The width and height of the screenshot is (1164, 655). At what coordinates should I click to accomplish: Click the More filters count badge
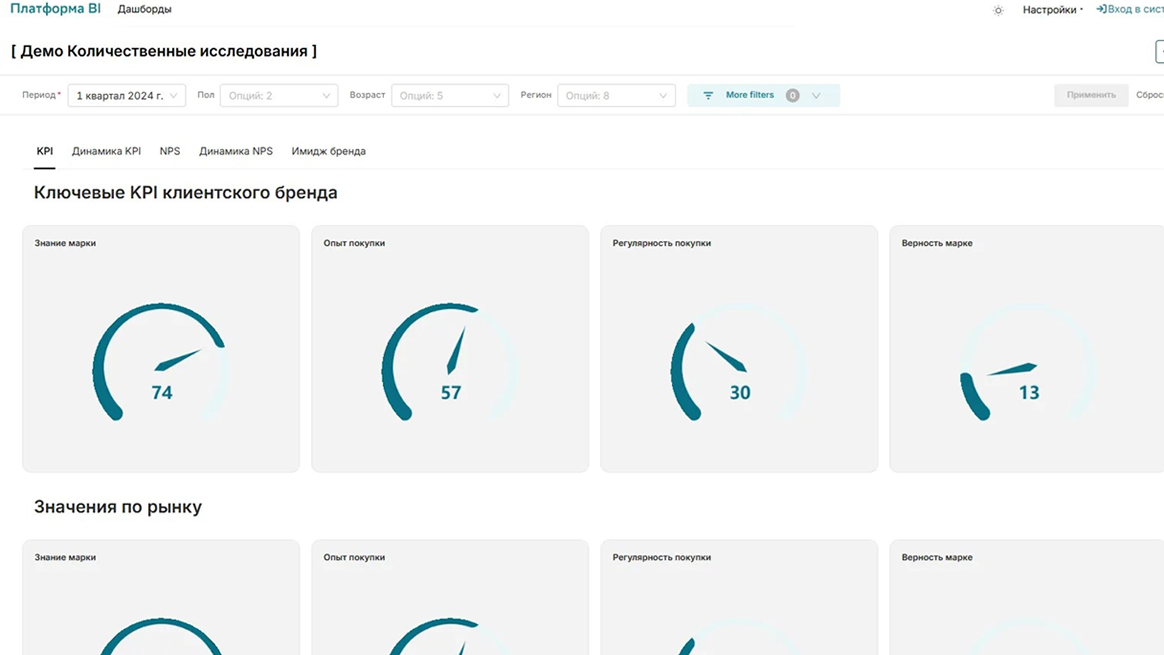tap(792, 95)
